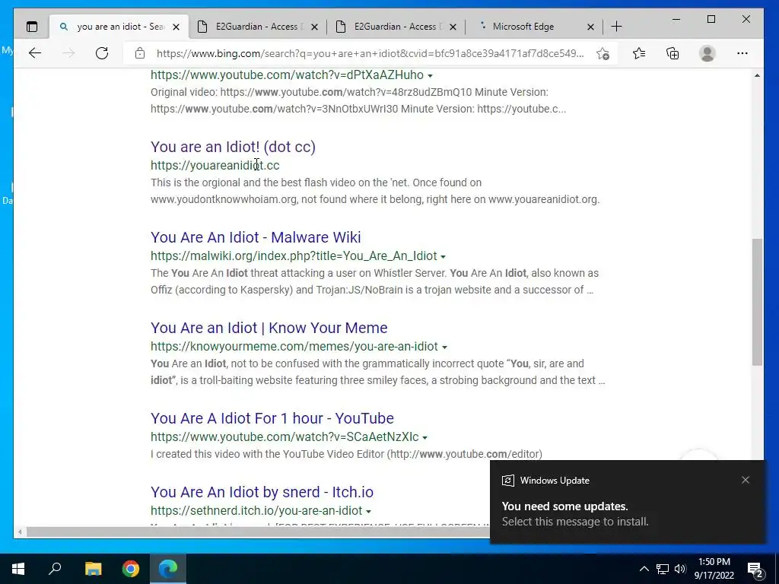Click the youareanidiot.cc URL text
Screen dimensions: 779x584
point(215,165)
